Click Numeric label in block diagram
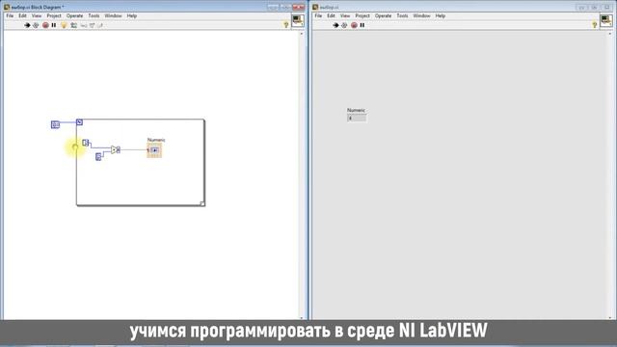 click(x=156, y=140)
